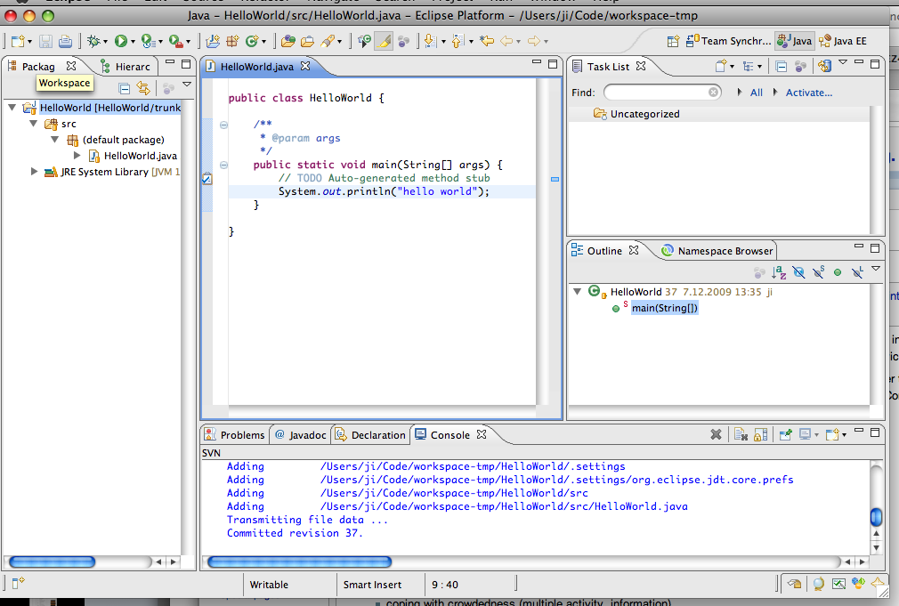
Task: Open the New Java Class dropdown arrow
Action: click(x=263, y=41)
